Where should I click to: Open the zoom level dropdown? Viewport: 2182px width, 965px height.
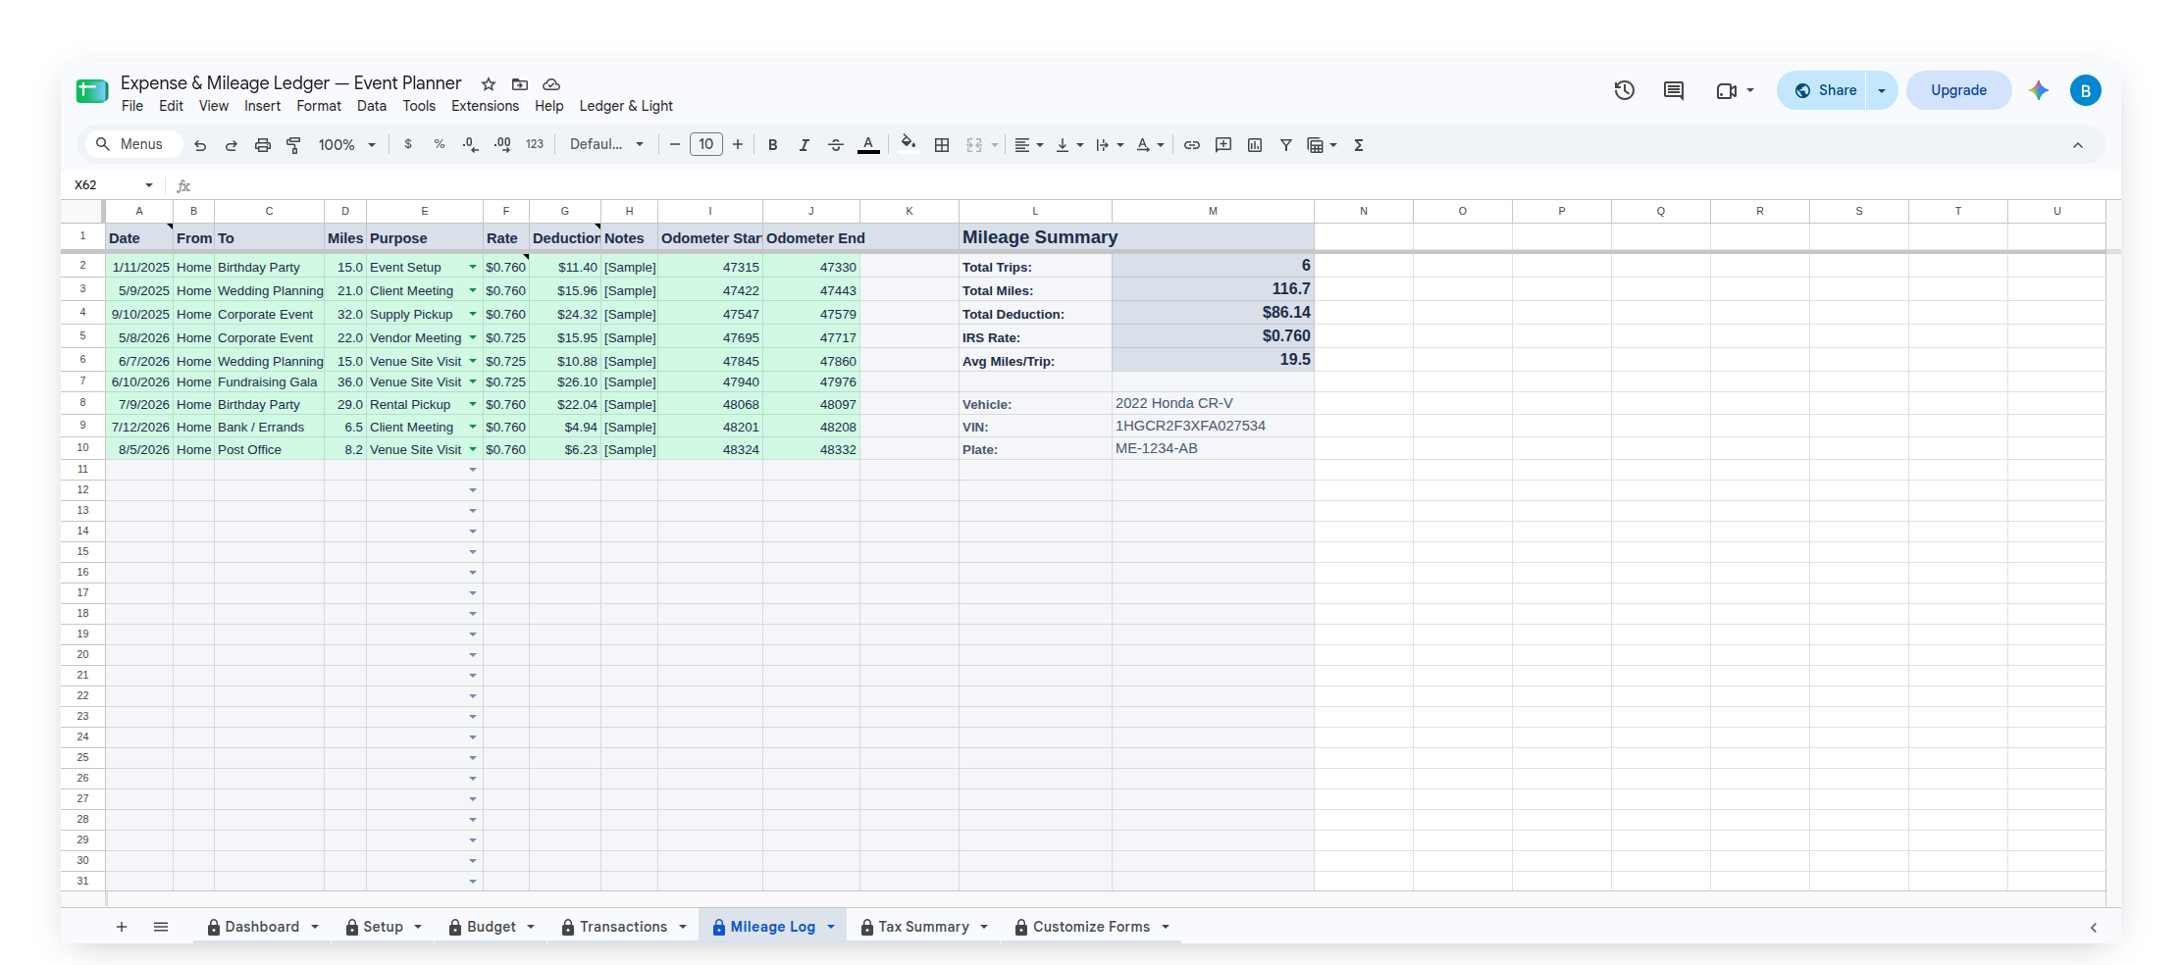[x=347, y=145]
